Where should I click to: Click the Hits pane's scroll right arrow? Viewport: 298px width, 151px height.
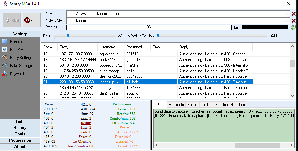coord(292,145)
